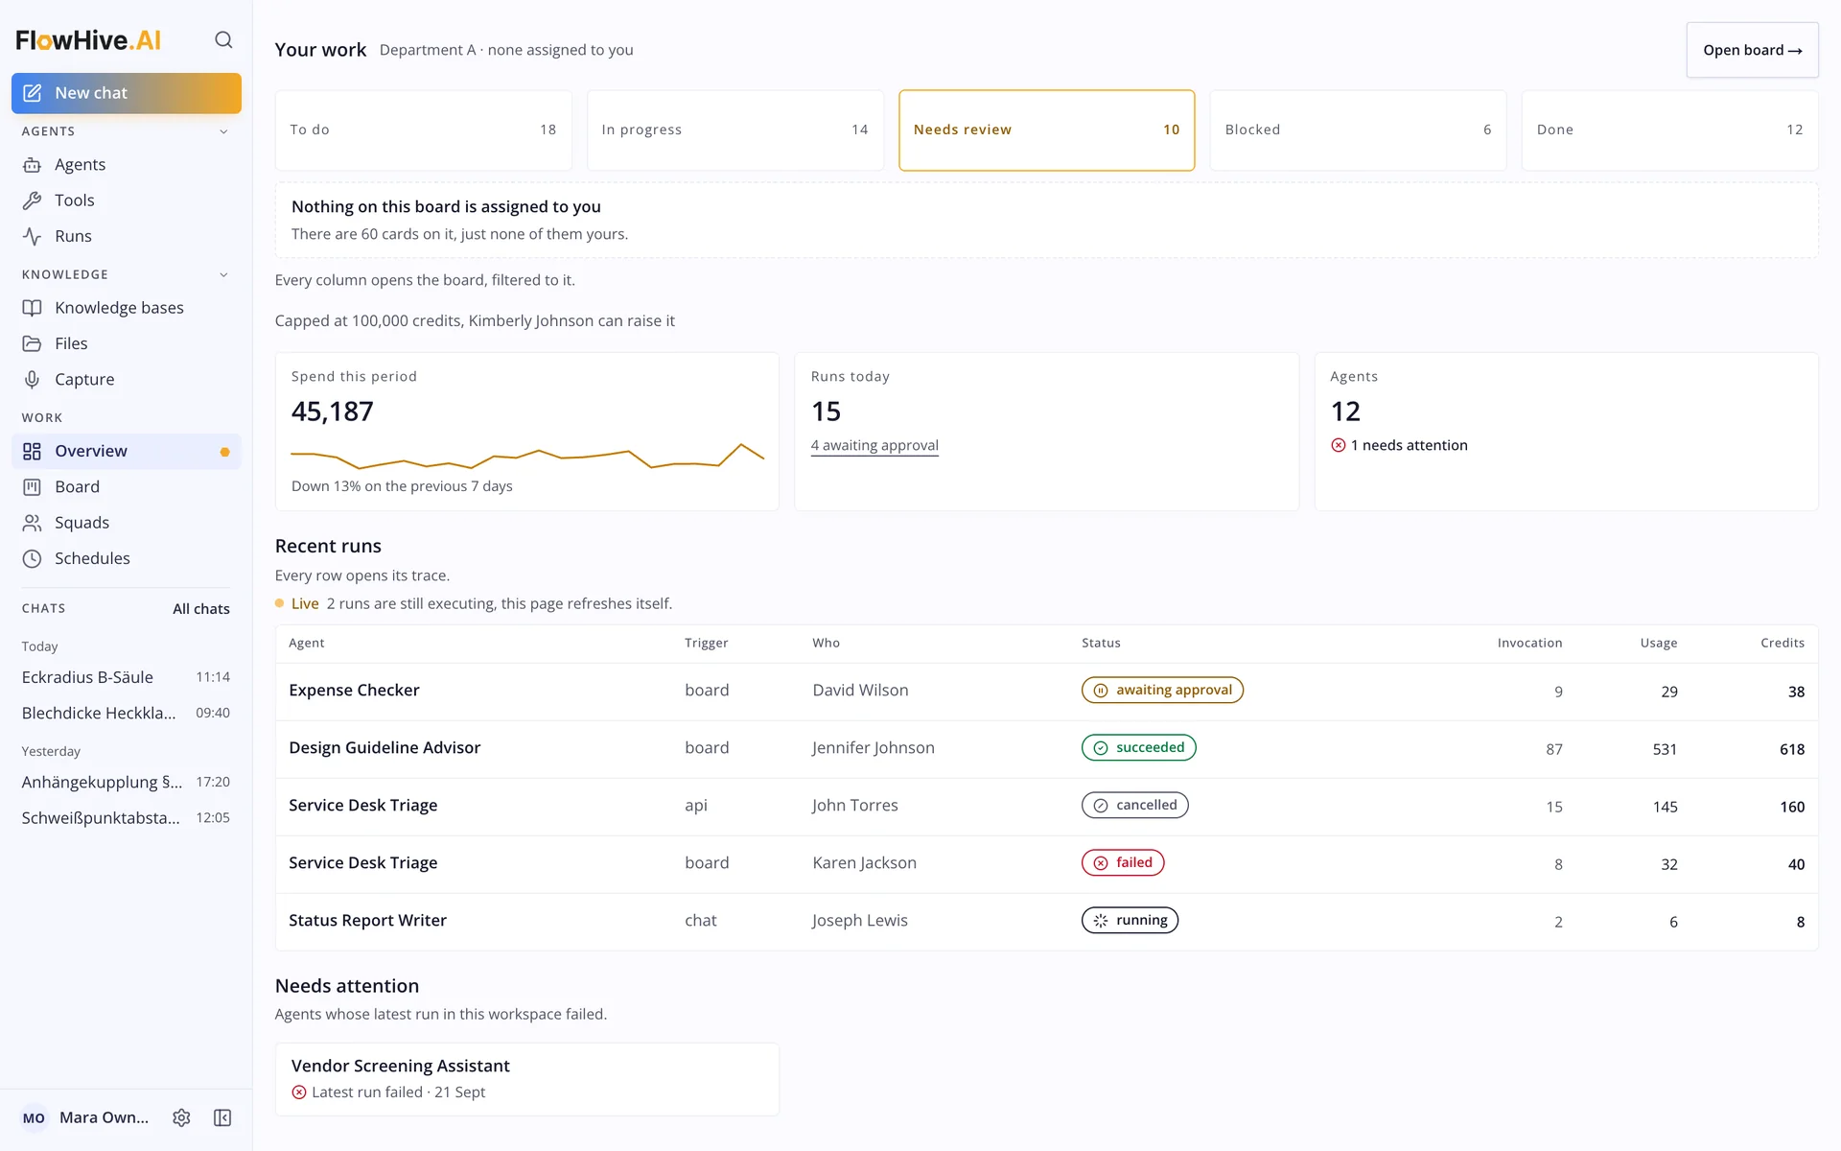The image size is (1841, 1151).
Task: Open Status Report Writer run row
Action: click(x=1047, y=922)
